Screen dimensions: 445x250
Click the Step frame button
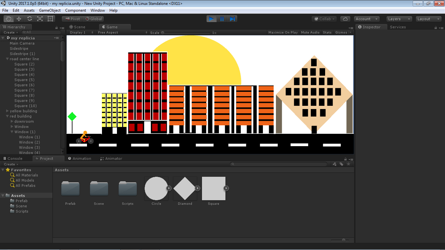pos(232,19)
